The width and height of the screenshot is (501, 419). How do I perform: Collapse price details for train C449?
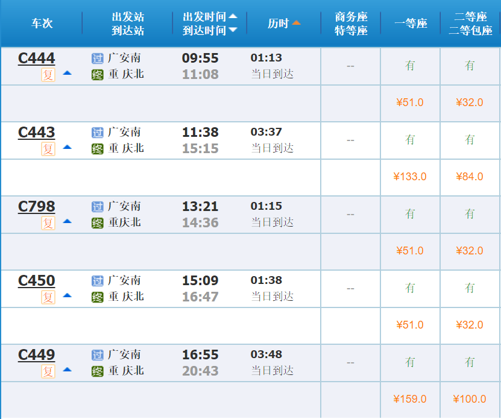67,370
